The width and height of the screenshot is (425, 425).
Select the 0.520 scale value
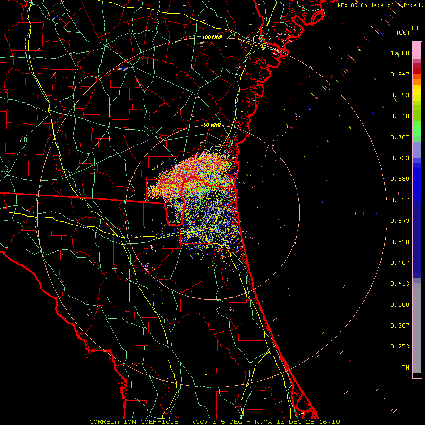pyautogui.click(x=400, y=242)
